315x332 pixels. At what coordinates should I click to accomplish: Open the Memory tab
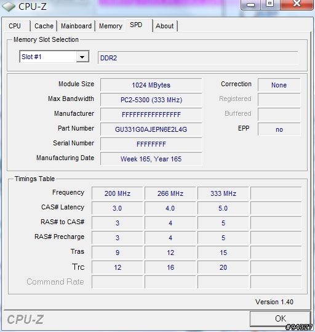click(x=111, y=26)
